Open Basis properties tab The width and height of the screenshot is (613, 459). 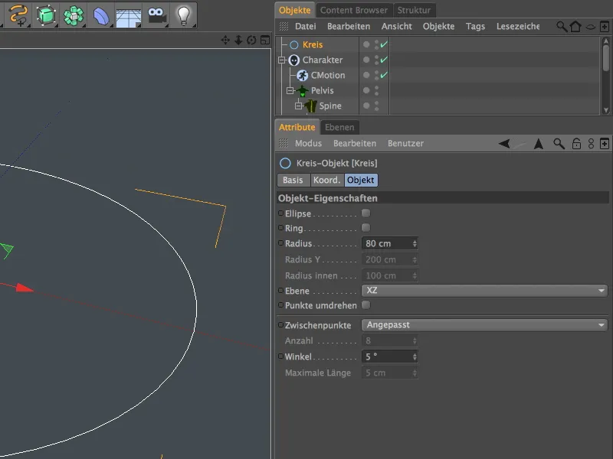point(293,180)
